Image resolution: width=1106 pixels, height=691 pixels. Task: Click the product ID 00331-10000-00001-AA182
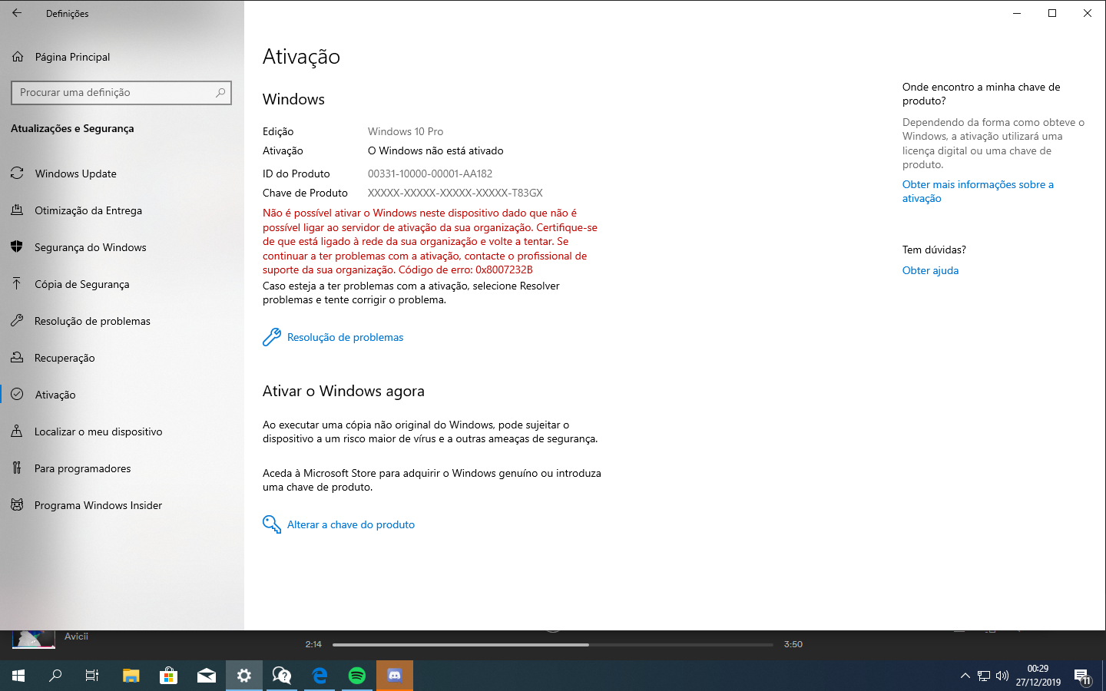430,174
